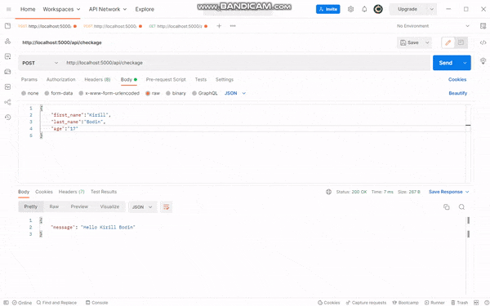Open the environment quick look icon

483,26
